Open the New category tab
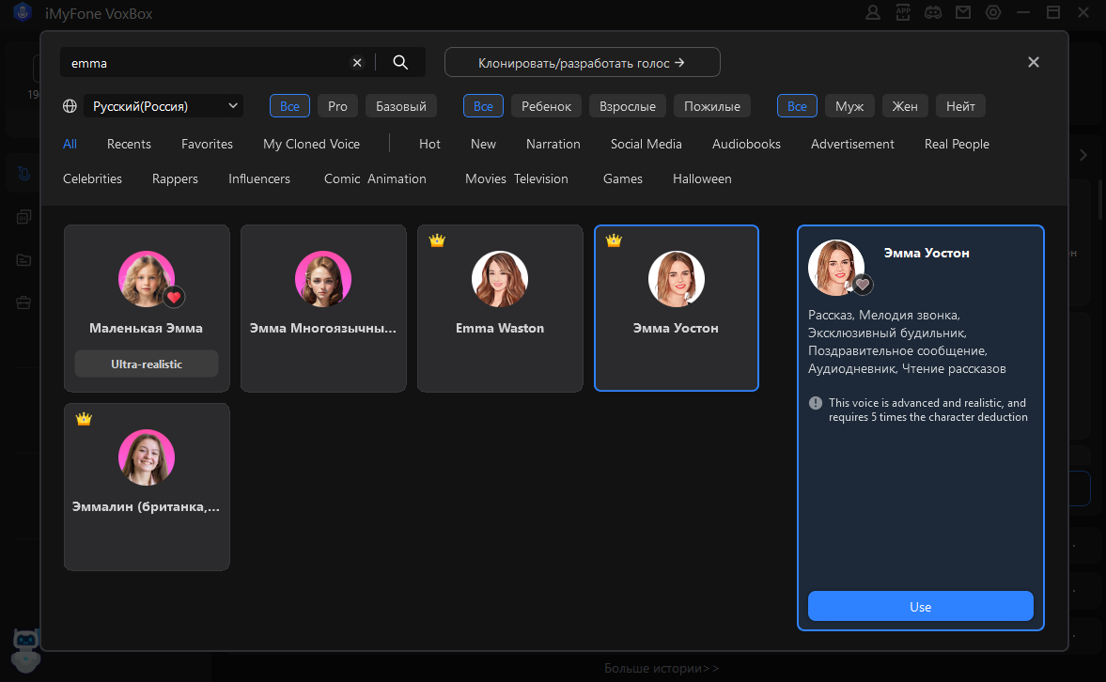 click(483, 144)
